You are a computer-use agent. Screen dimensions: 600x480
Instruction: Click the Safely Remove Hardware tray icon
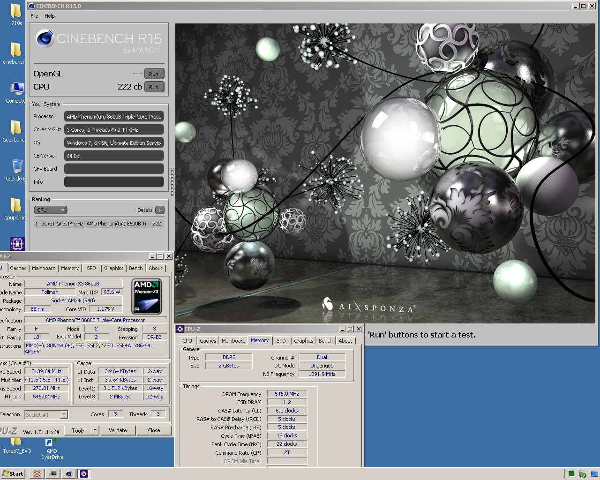tap(583, 474)
